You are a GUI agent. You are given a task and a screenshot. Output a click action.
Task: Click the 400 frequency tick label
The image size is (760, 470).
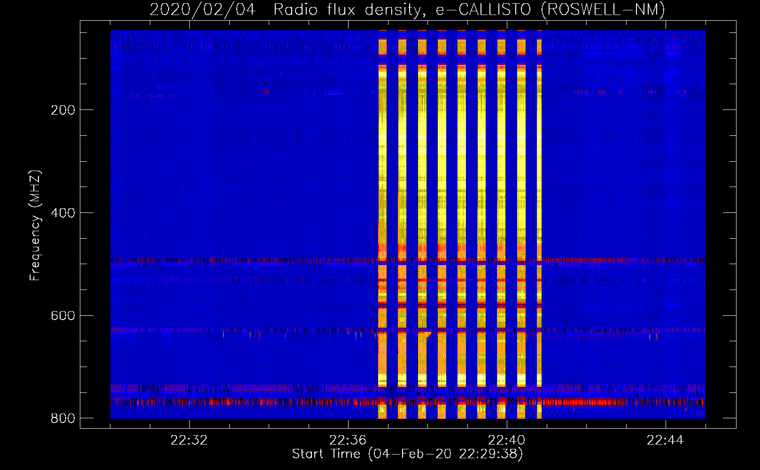63,213
